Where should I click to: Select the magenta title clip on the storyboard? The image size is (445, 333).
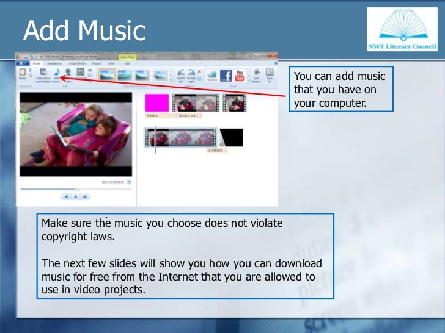pyautogui.click(x=157, y=103)
